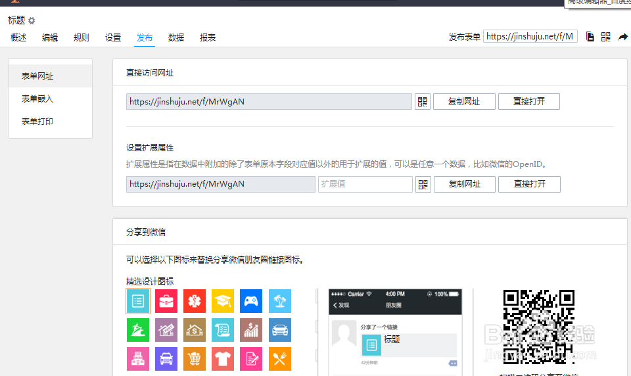Click 复制网址 in extended attribute row
Image resolution: width=631 pixels, height=376 pixels.
coord(465,184)
